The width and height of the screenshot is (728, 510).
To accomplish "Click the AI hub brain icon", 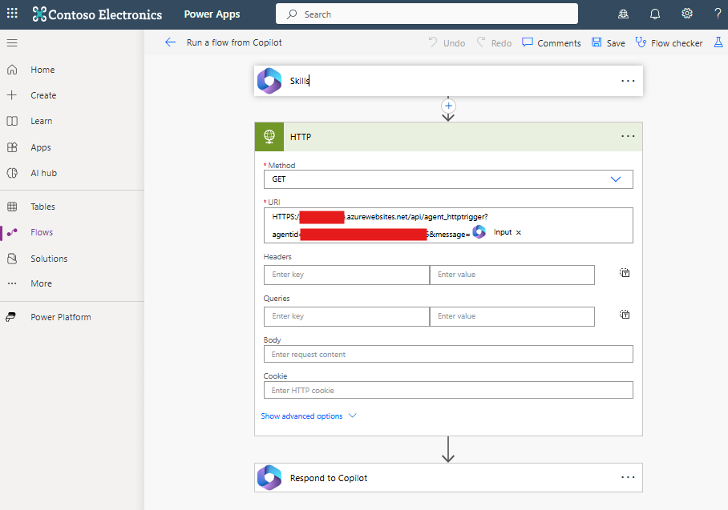I will point(12,173).
